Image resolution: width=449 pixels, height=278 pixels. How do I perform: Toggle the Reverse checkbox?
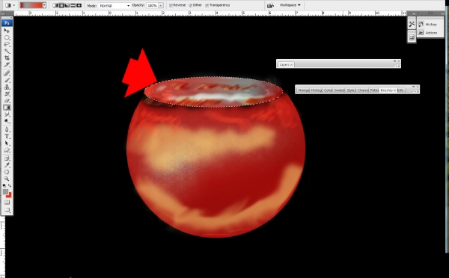pos(171,5)
